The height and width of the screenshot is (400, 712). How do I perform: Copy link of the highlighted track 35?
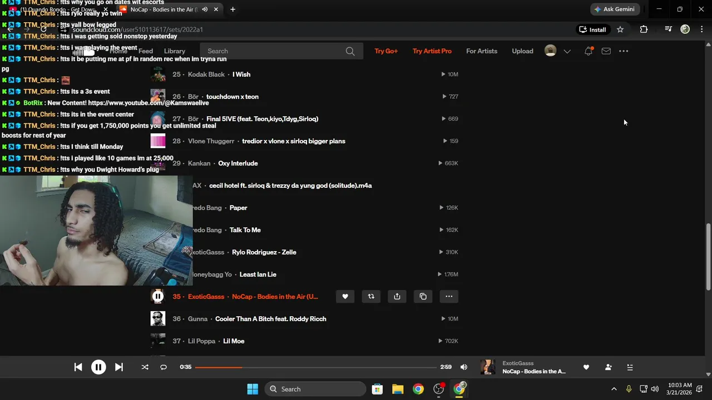pyautogui.click(x=423, y=297)
